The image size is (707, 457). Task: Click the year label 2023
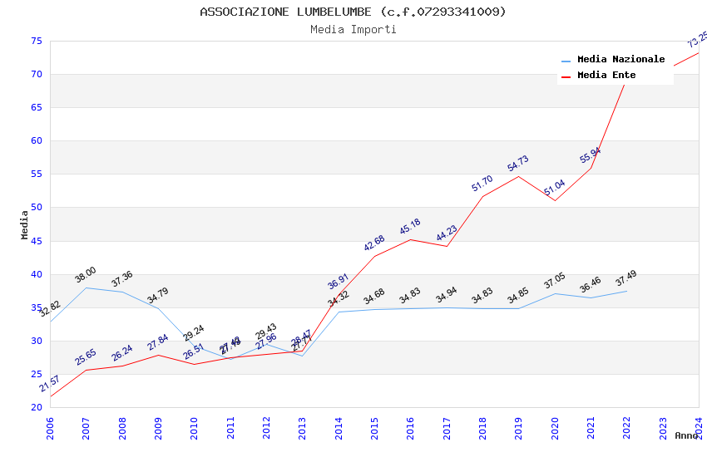click(x=663, y=428)
